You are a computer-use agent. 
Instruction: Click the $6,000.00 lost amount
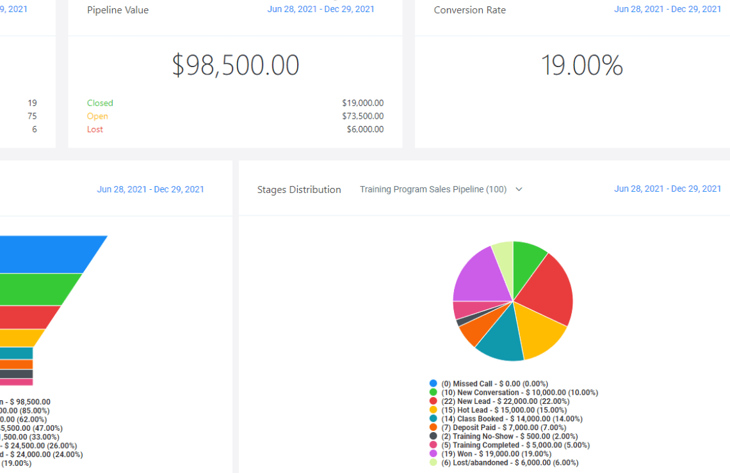[x=365, y=129]
